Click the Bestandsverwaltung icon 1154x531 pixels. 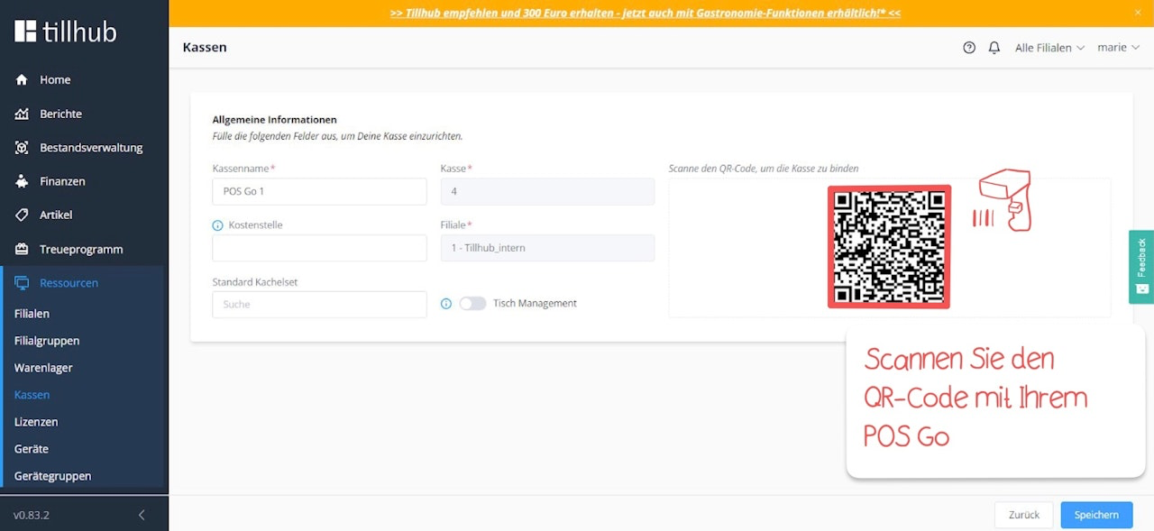click(x=23, y=148)
